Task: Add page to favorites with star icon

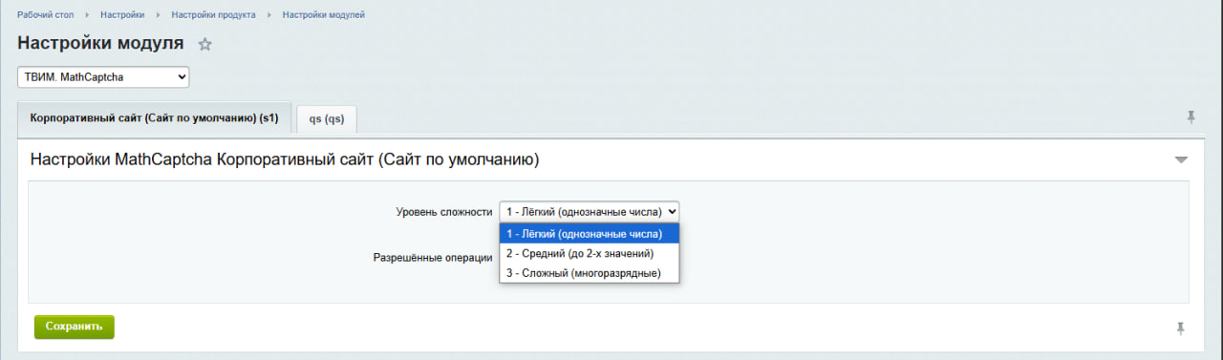Action: pyautogui.click(x=204, y=44)
